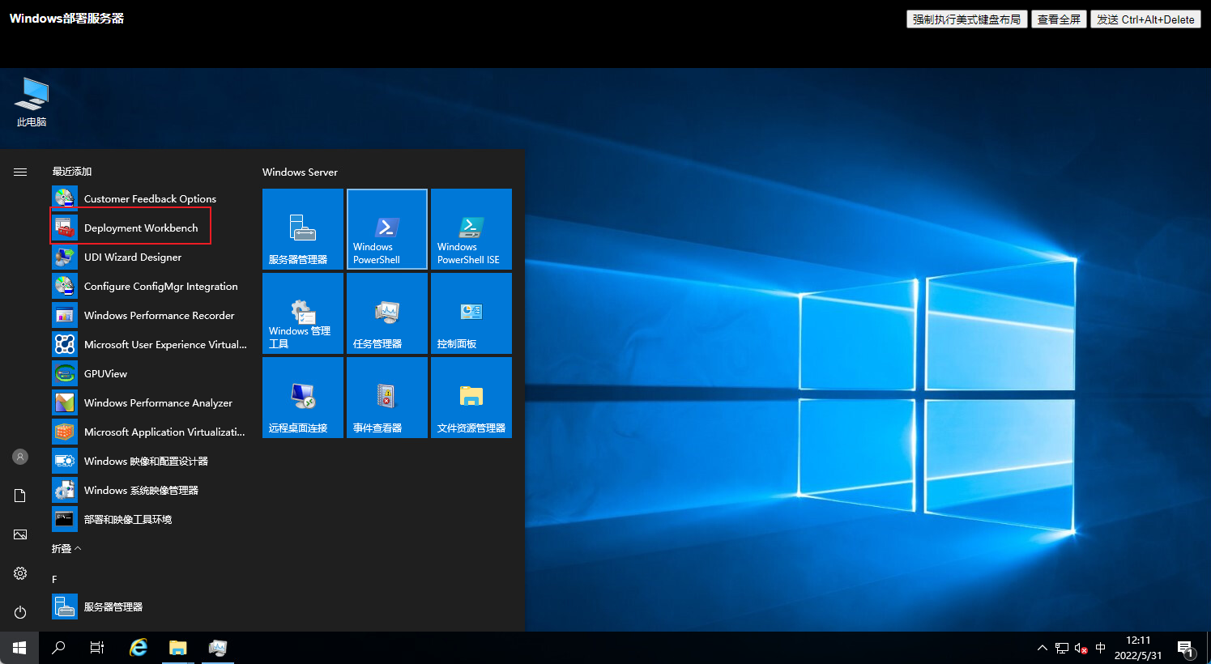Open UDI Wizard Designer
The width and height of the screenshot is (1211, 664).
[x=150, y=257]
